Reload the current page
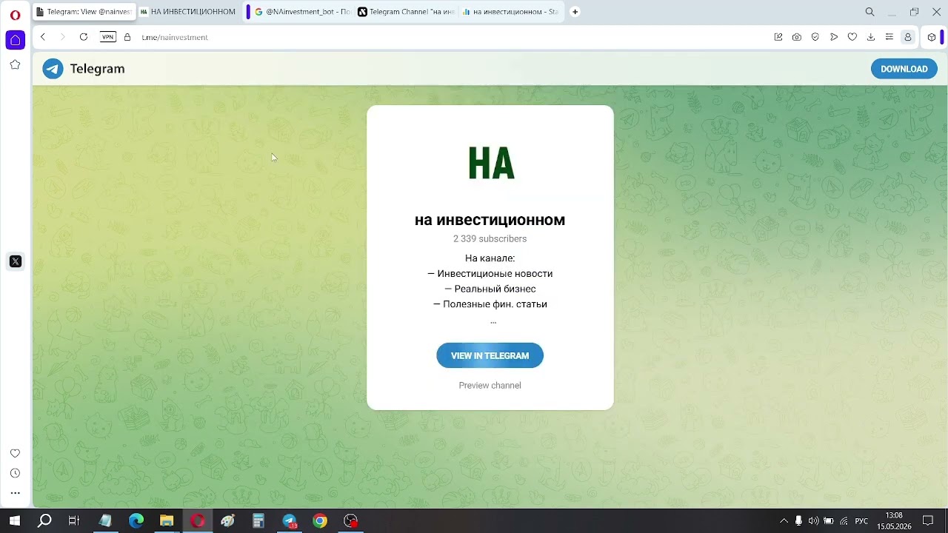Image resolution: width=948 pixels, height=533 pixels. [x=84, y=37]
